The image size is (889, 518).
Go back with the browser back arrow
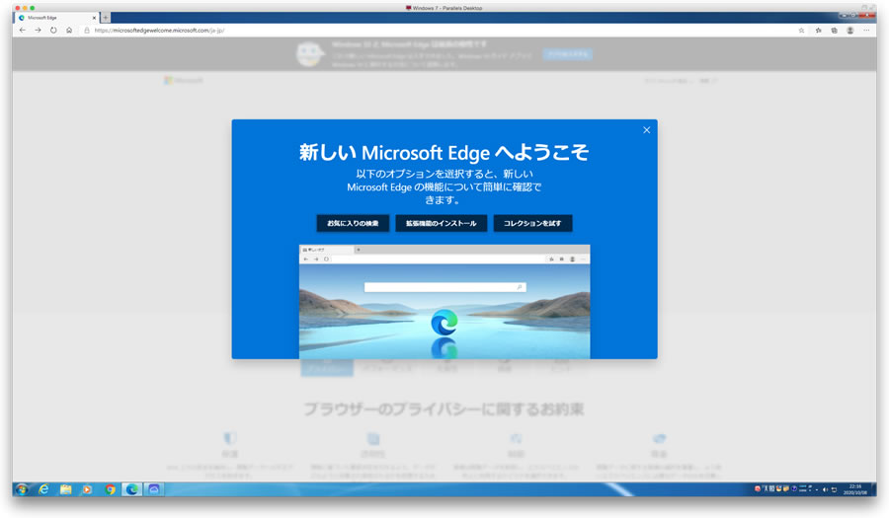23,30
